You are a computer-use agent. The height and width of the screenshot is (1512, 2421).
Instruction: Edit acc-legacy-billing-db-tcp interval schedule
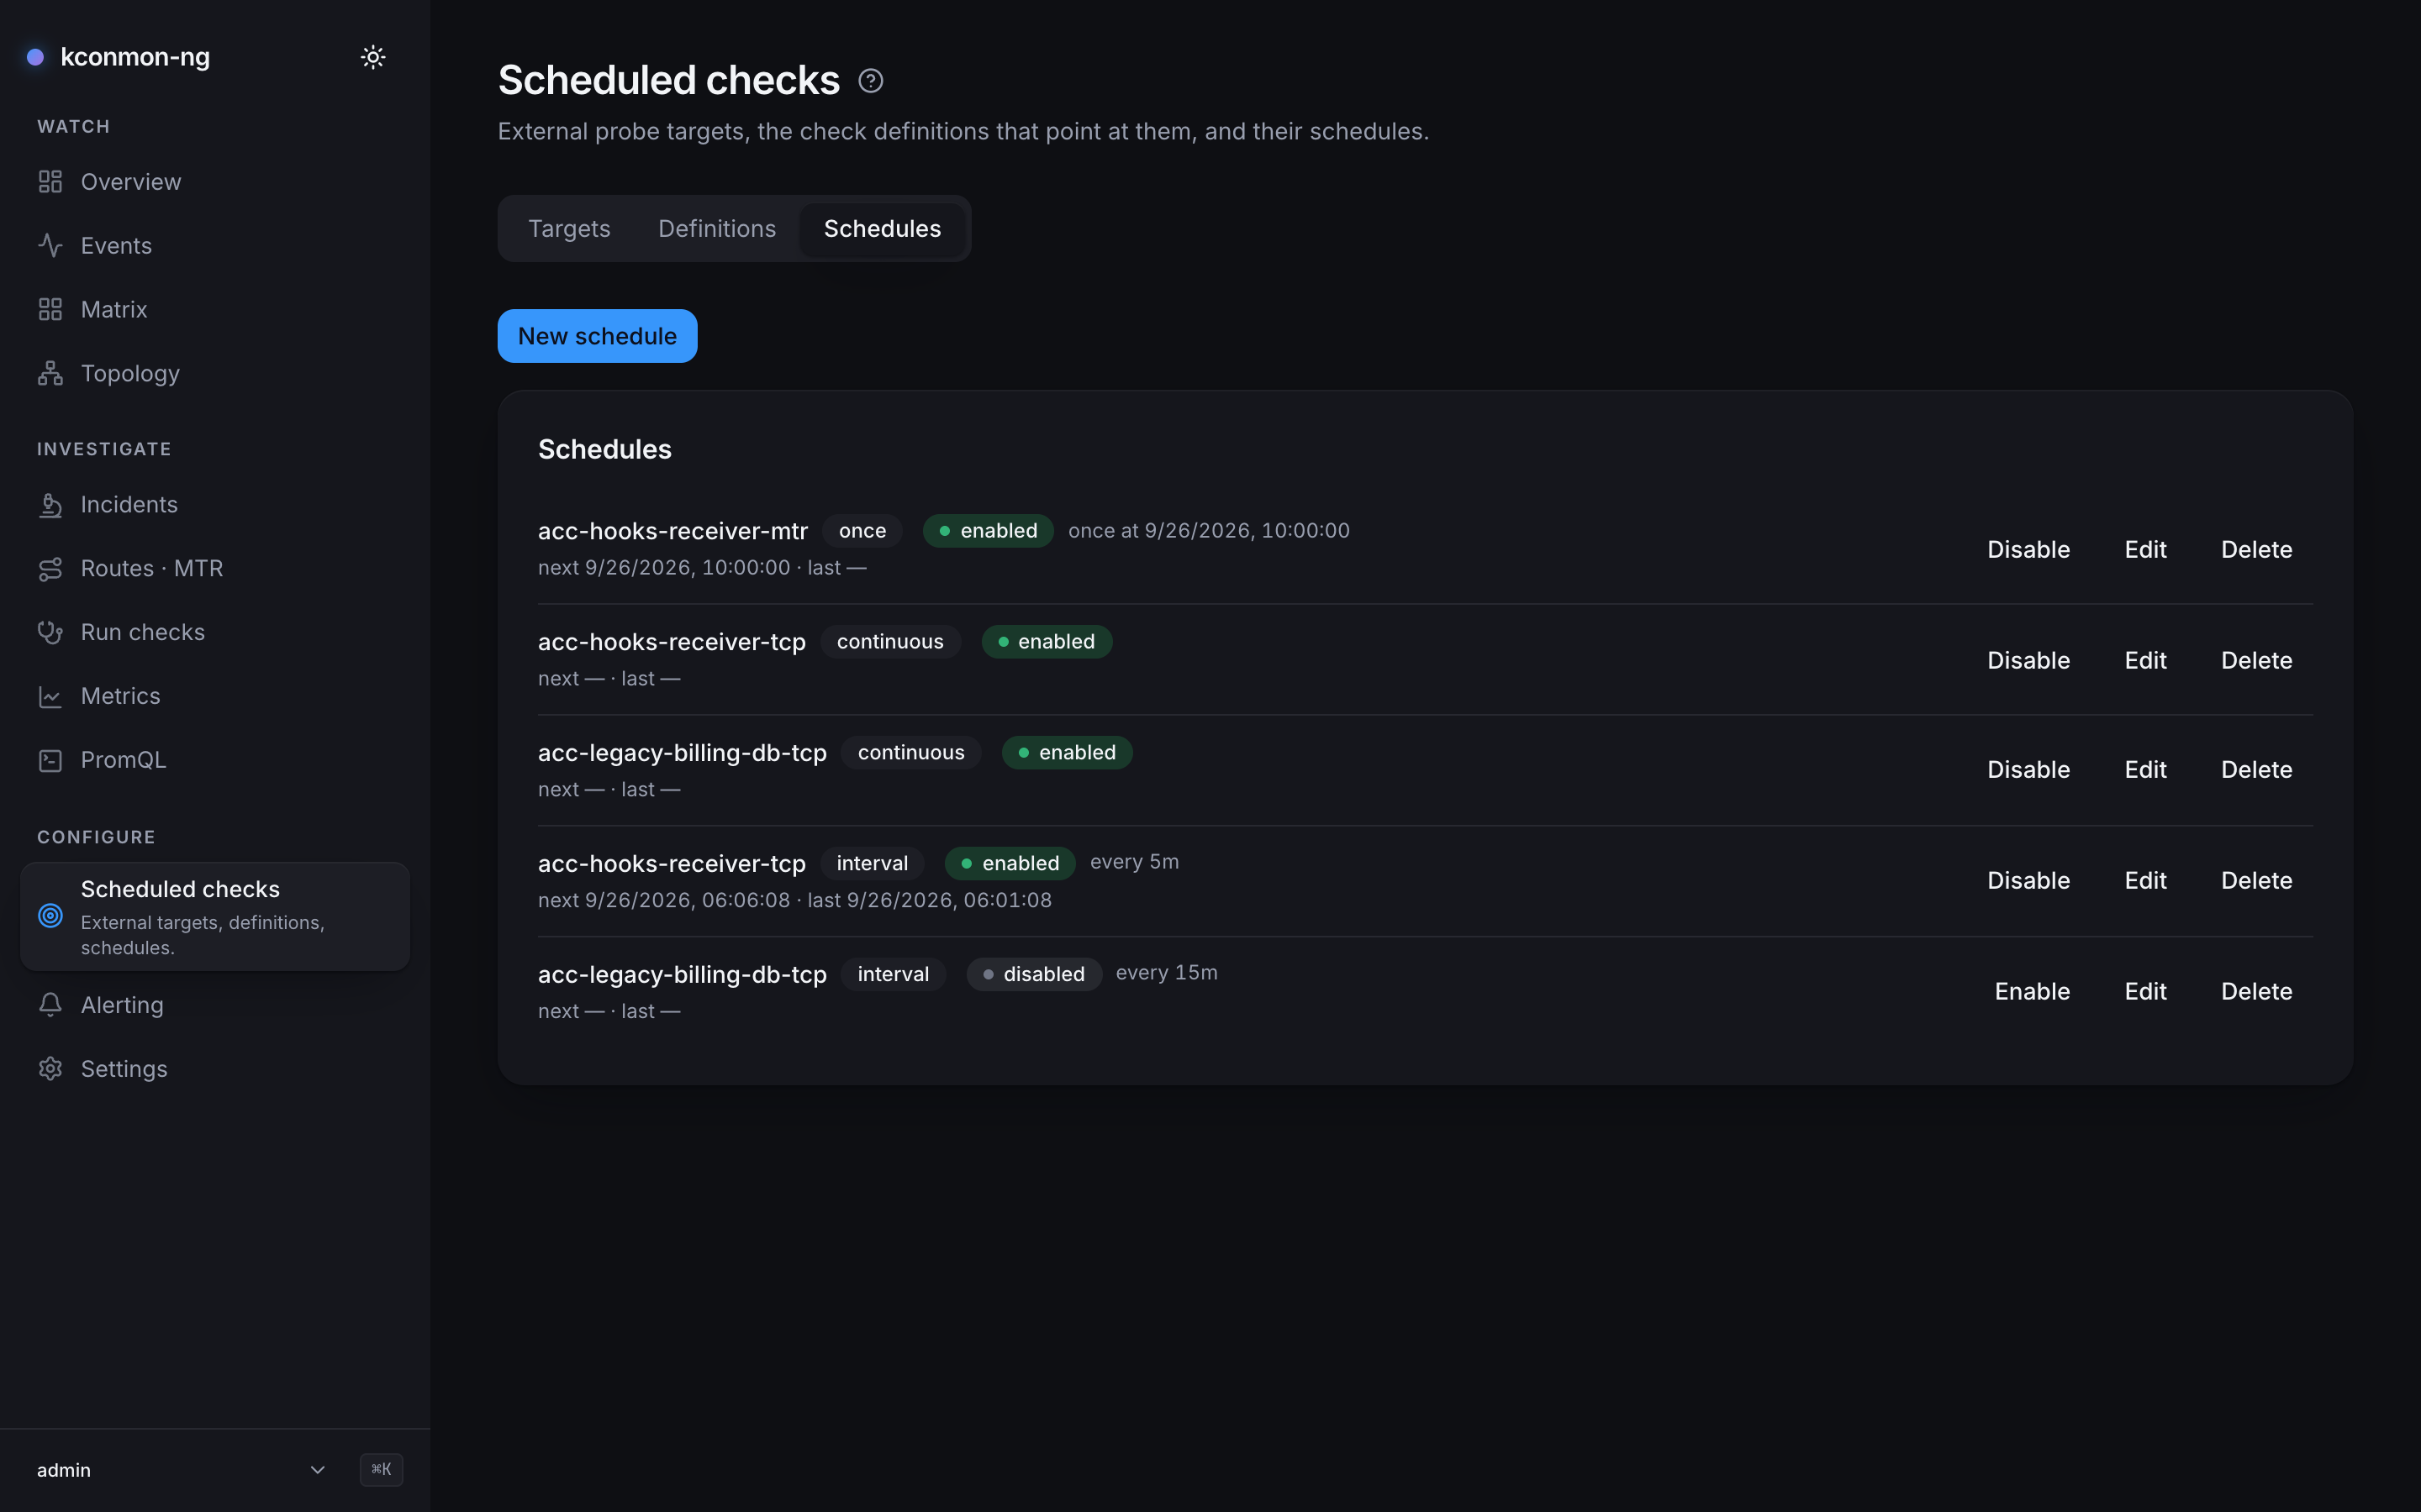click(x=2145, y=991)
